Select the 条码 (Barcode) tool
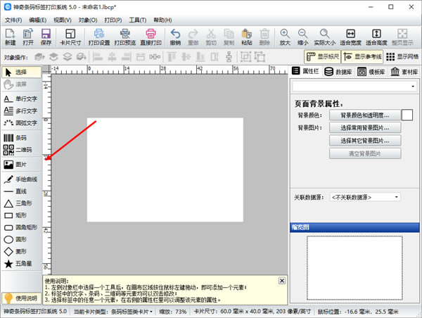 click(21, 139)
